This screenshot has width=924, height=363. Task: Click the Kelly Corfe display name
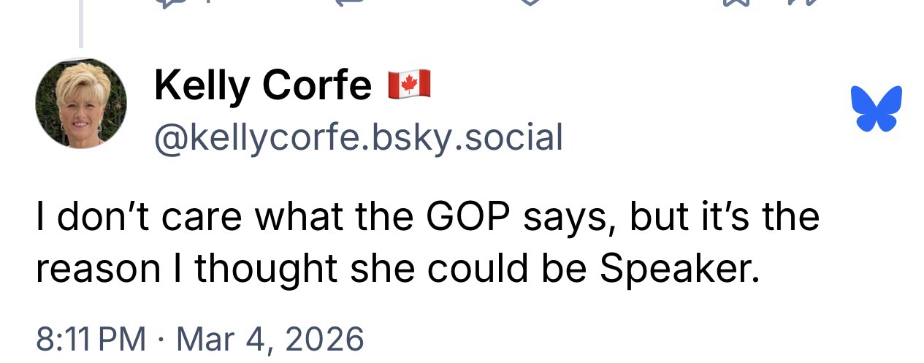tap(262, 85)
